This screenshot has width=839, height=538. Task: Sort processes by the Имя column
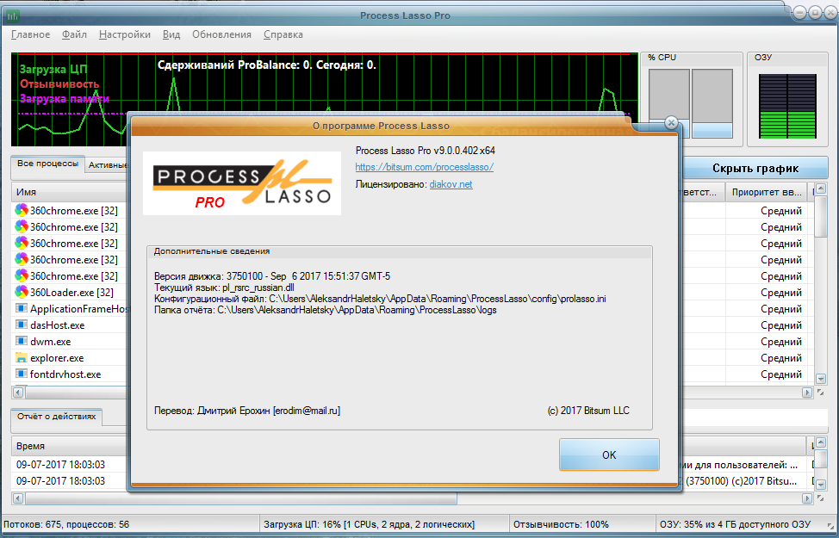69,192
